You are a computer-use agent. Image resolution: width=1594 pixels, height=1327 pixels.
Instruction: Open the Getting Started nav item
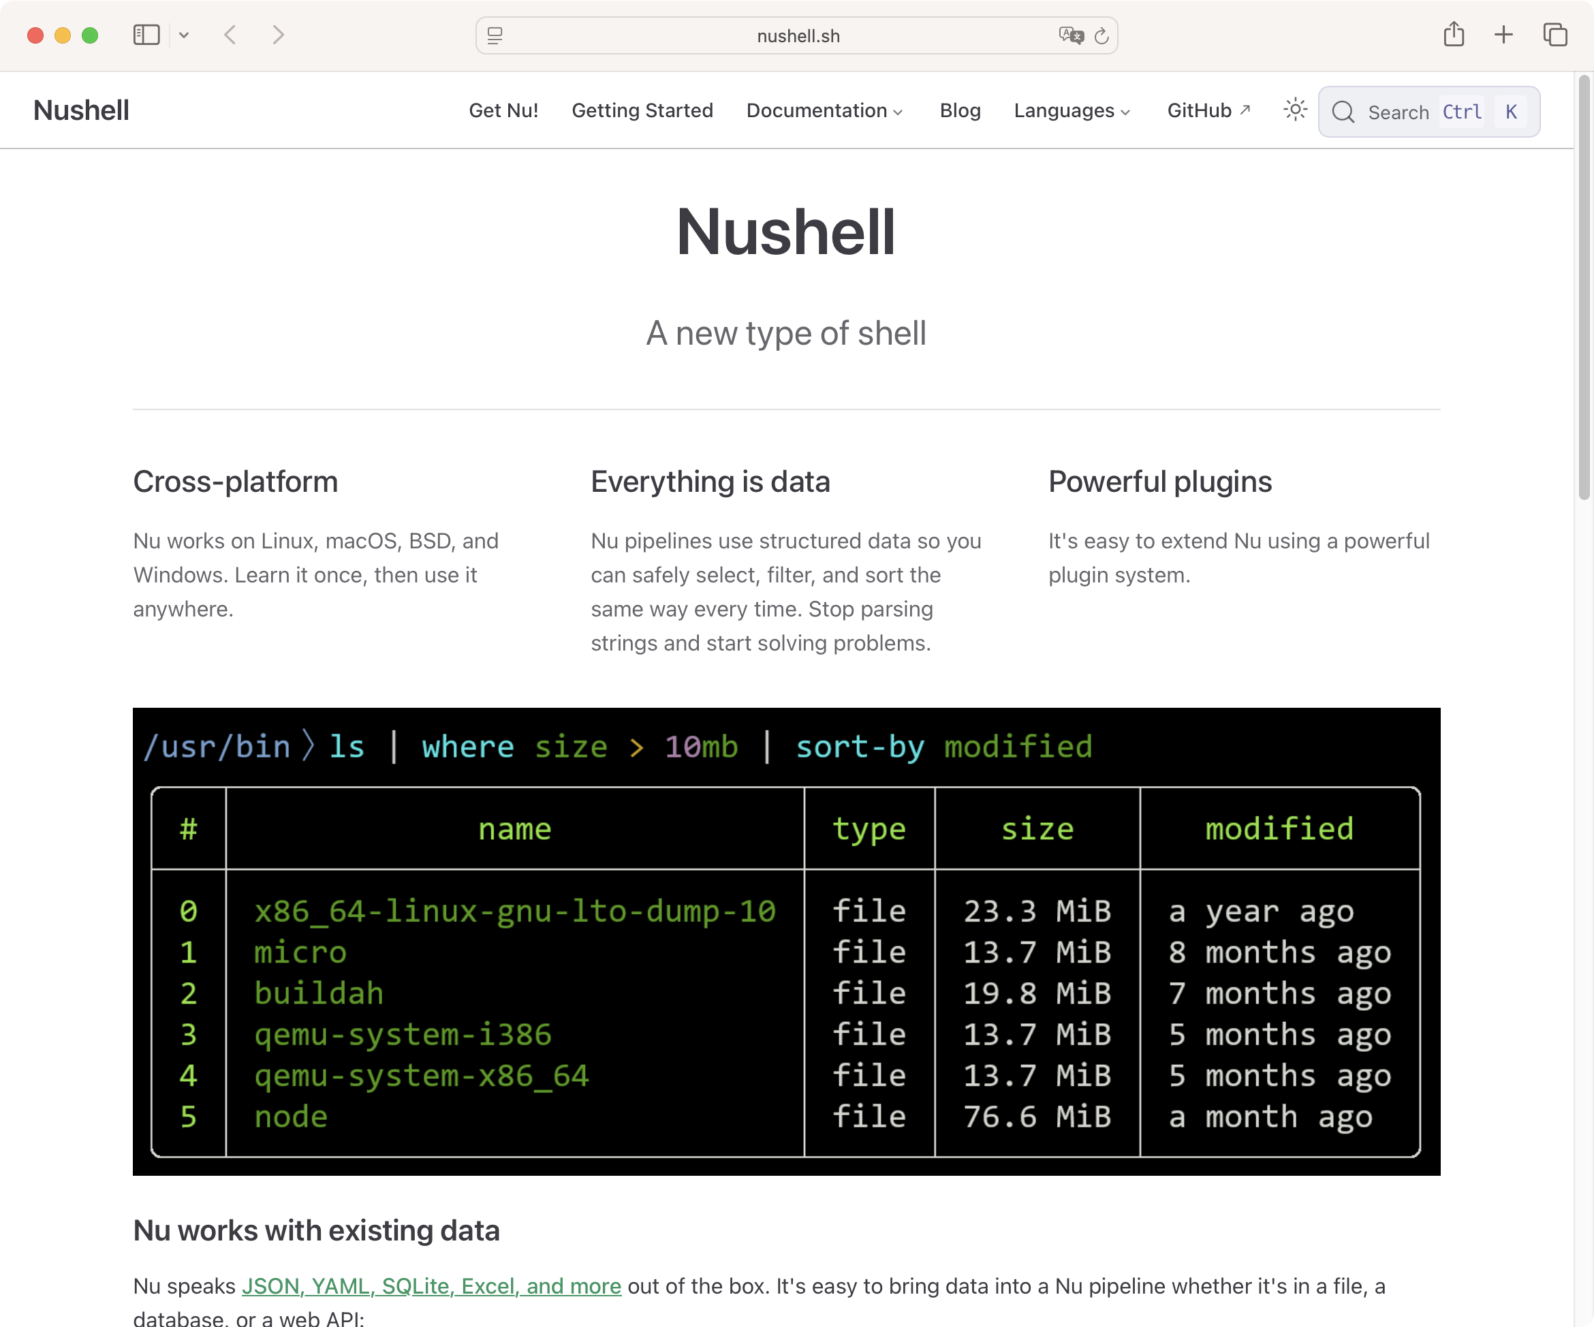(642, 111)
